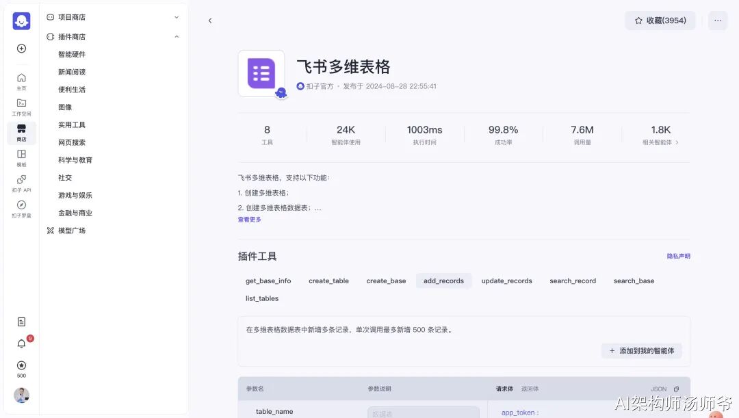
Task: Open the 隐私声明 link
Action: 678,257
